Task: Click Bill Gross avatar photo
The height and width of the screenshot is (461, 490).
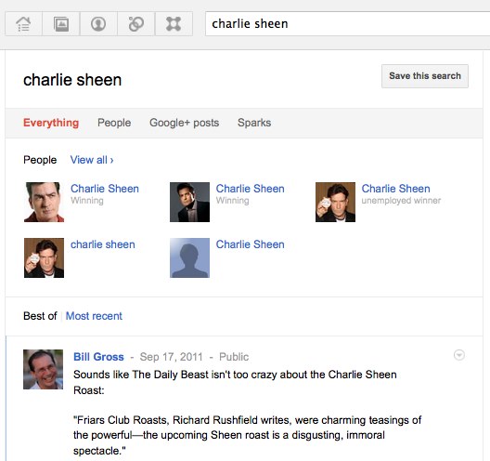Action: click(x=43, y=370)
